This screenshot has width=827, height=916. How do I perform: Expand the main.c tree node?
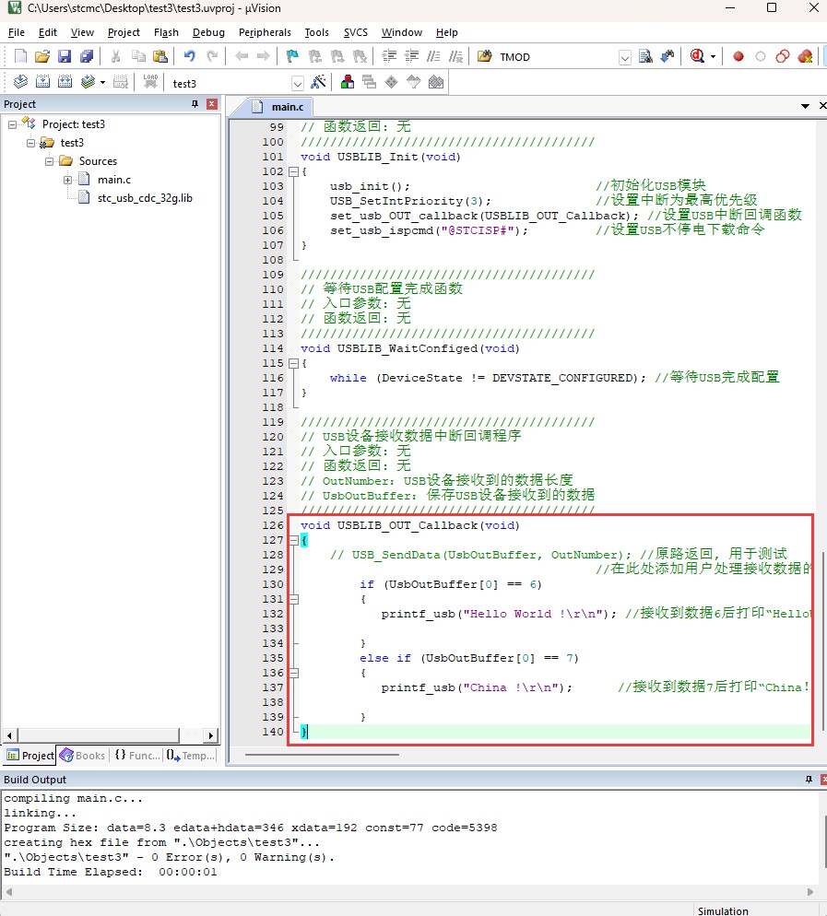(68, 180)
